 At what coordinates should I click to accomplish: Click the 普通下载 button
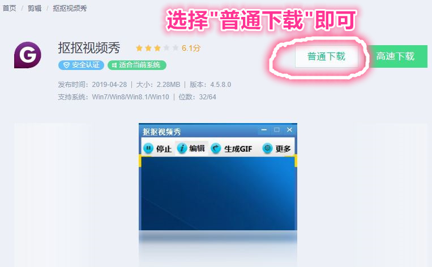pyautogui.click(x=327, y=56)
